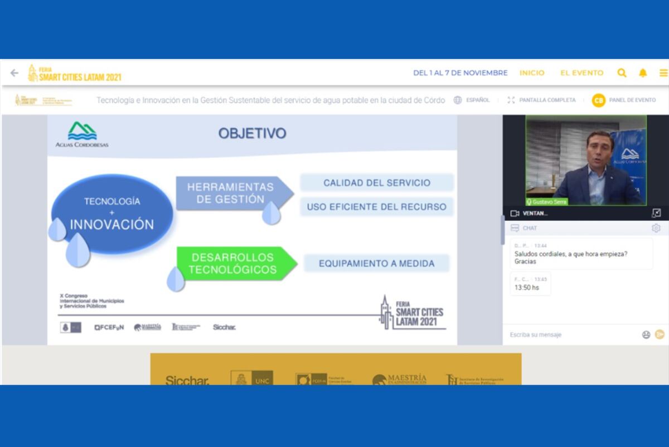Click the fullscreen expand-arrows icon
669x447 pixels.
511,100
